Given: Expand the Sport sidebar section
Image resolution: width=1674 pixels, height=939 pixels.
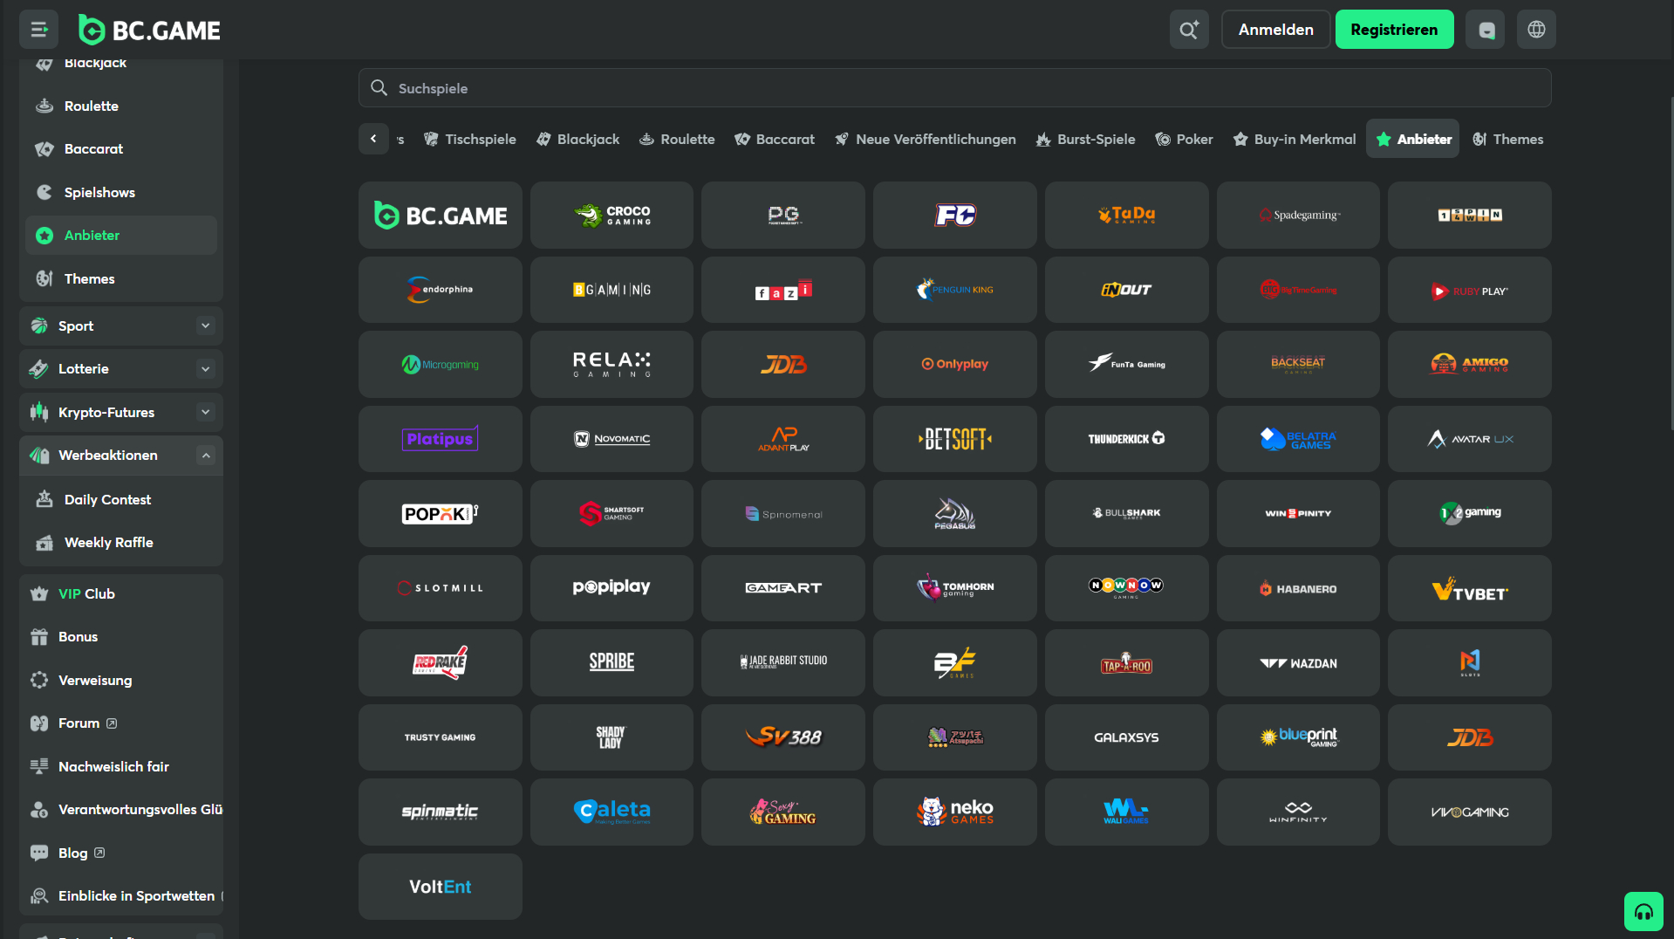Looking at the screenshot, I should tap(205, 326).
